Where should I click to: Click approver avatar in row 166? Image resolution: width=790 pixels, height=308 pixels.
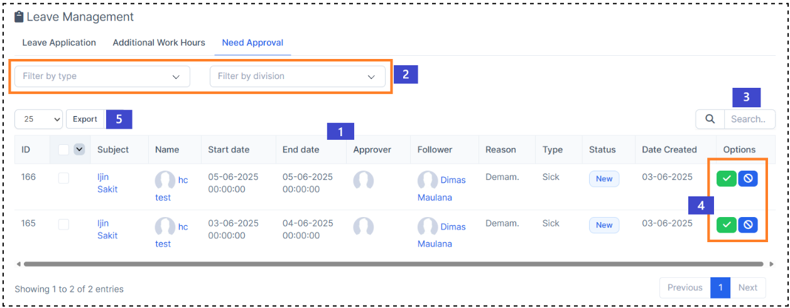(363, 180)
